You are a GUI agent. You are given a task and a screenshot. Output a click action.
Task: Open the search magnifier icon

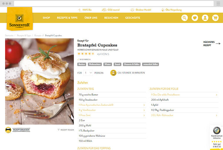click(x=185, y=18)
